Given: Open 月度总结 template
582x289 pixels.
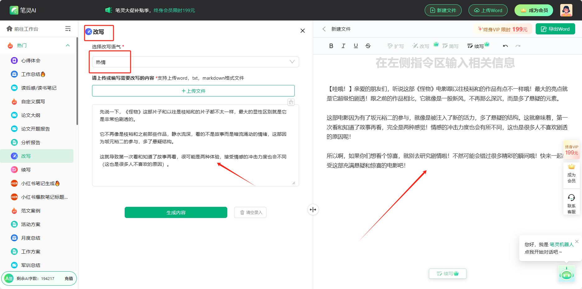Looking at the screenshot, I should point(37,238).
